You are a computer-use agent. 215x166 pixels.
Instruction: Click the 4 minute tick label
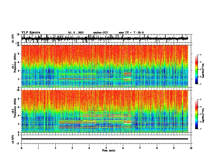click(x=89, y=148)
